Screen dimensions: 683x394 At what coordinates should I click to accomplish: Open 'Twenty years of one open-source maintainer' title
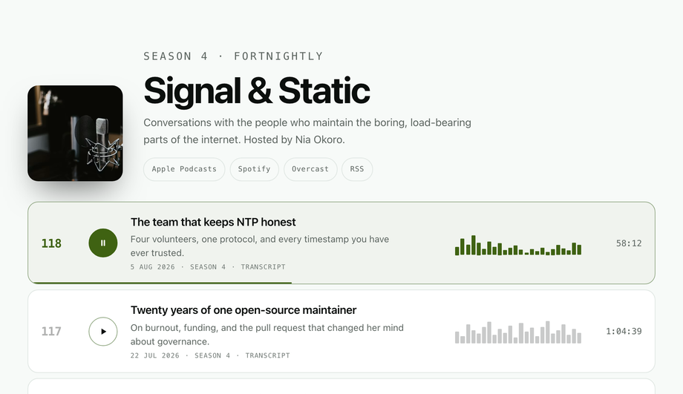[x=244, y=310]
